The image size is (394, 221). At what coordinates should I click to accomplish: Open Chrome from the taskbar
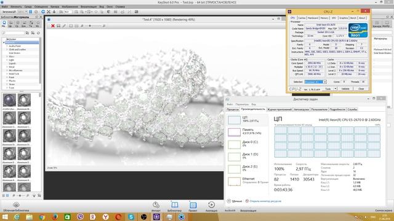tap(42, 217)
